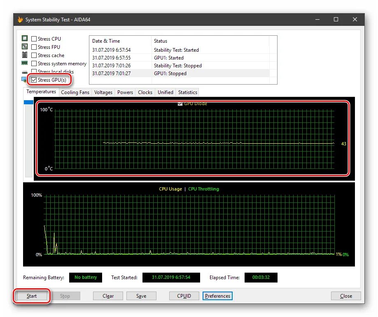Click the CPU Throttling graph label

(x=203, y=189)
